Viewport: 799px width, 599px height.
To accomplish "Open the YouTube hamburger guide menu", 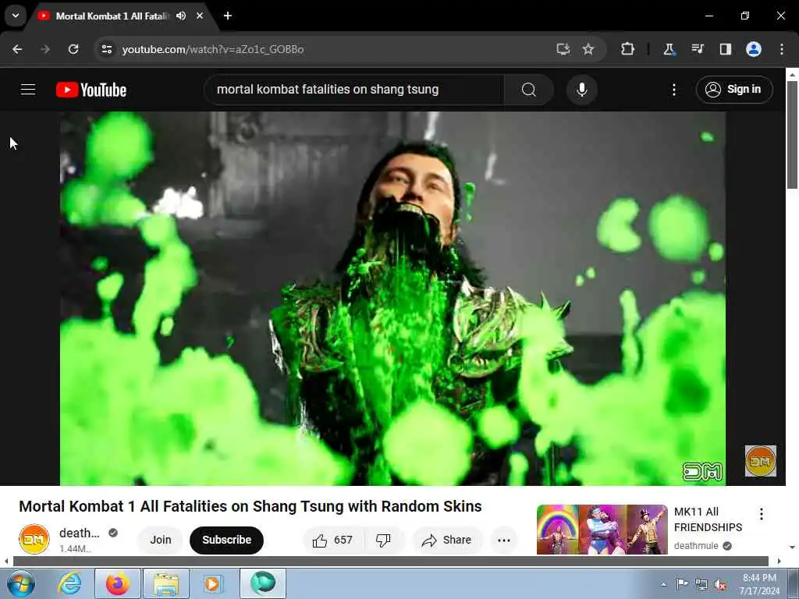I will 28,90.
